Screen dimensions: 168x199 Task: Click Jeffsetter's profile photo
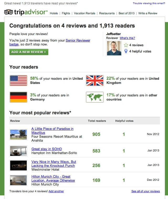click(x=114, y=48)
